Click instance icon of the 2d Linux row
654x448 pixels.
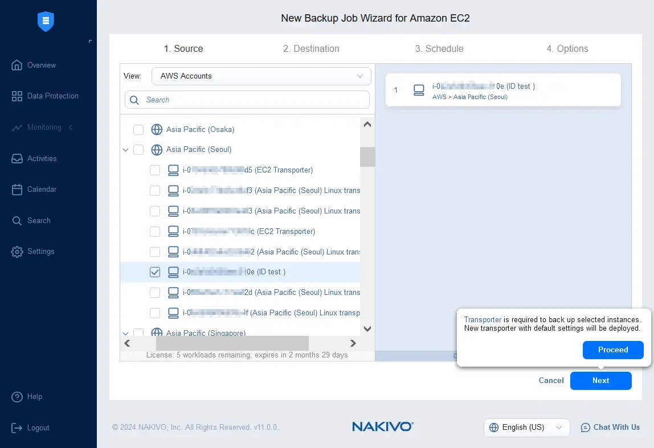173,293
